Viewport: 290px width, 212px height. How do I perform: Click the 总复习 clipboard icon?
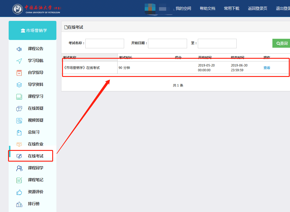19,132
